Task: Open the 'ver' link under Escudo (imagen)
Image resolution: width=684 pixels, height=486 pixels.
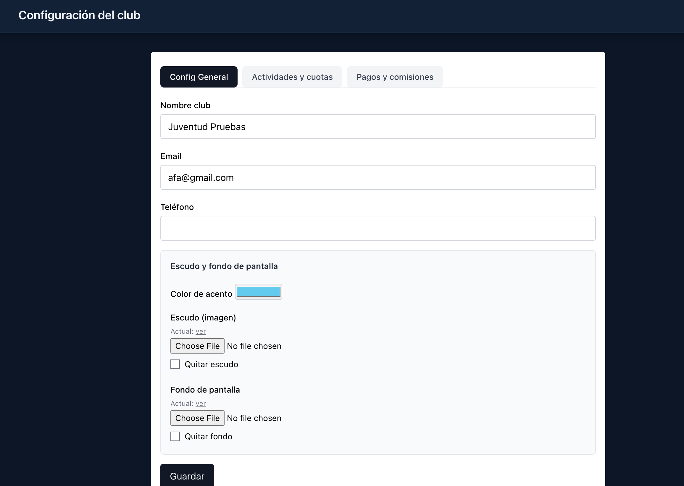Action: coord(201,331)
